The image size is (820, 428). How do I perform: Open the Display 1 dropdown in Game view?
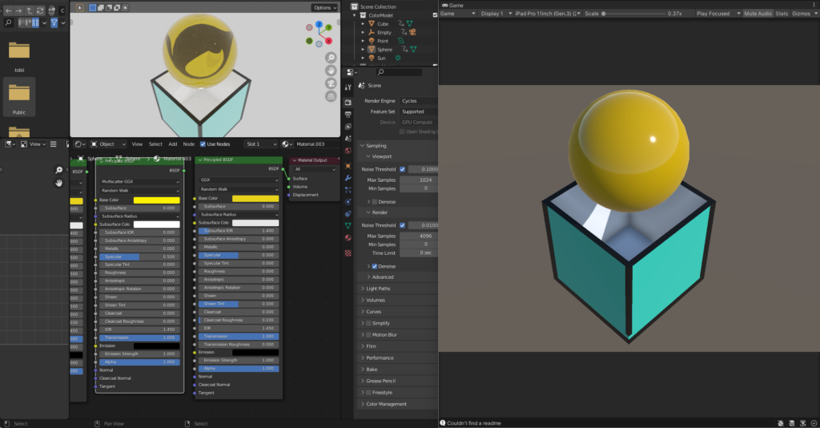tap(496, 14)
